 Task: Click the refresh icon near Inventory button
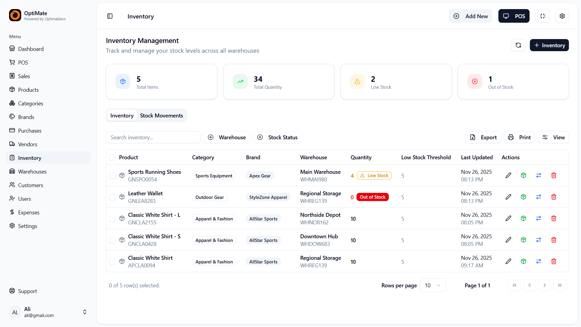tap(518, 45)
